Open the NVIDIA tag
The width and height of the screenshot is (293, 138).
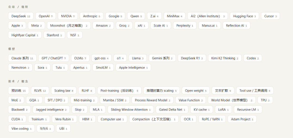click(x=68, y=16)
